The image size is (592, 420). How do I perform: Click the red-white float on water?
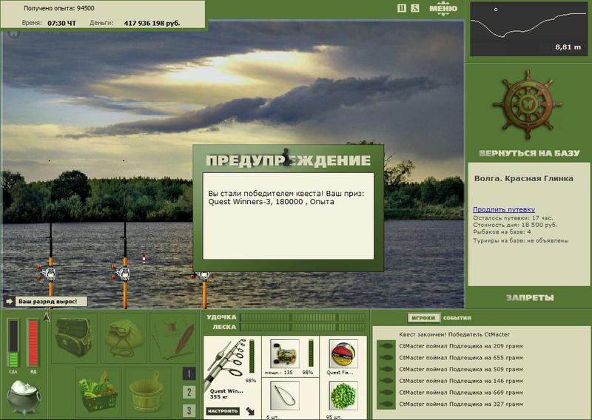pos(144,259)
